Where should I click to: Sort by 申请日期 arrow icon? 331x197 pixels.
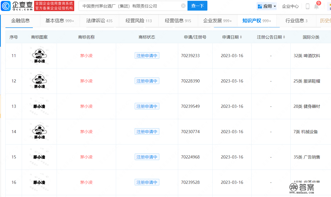pos(241,37)
